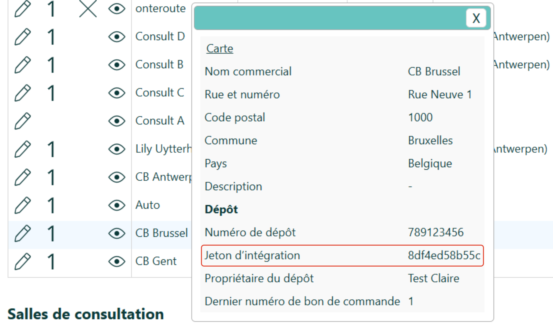Screen dimensions: 553x325
Task: Click eye icon beside Auto
Action: pos(117,205)
